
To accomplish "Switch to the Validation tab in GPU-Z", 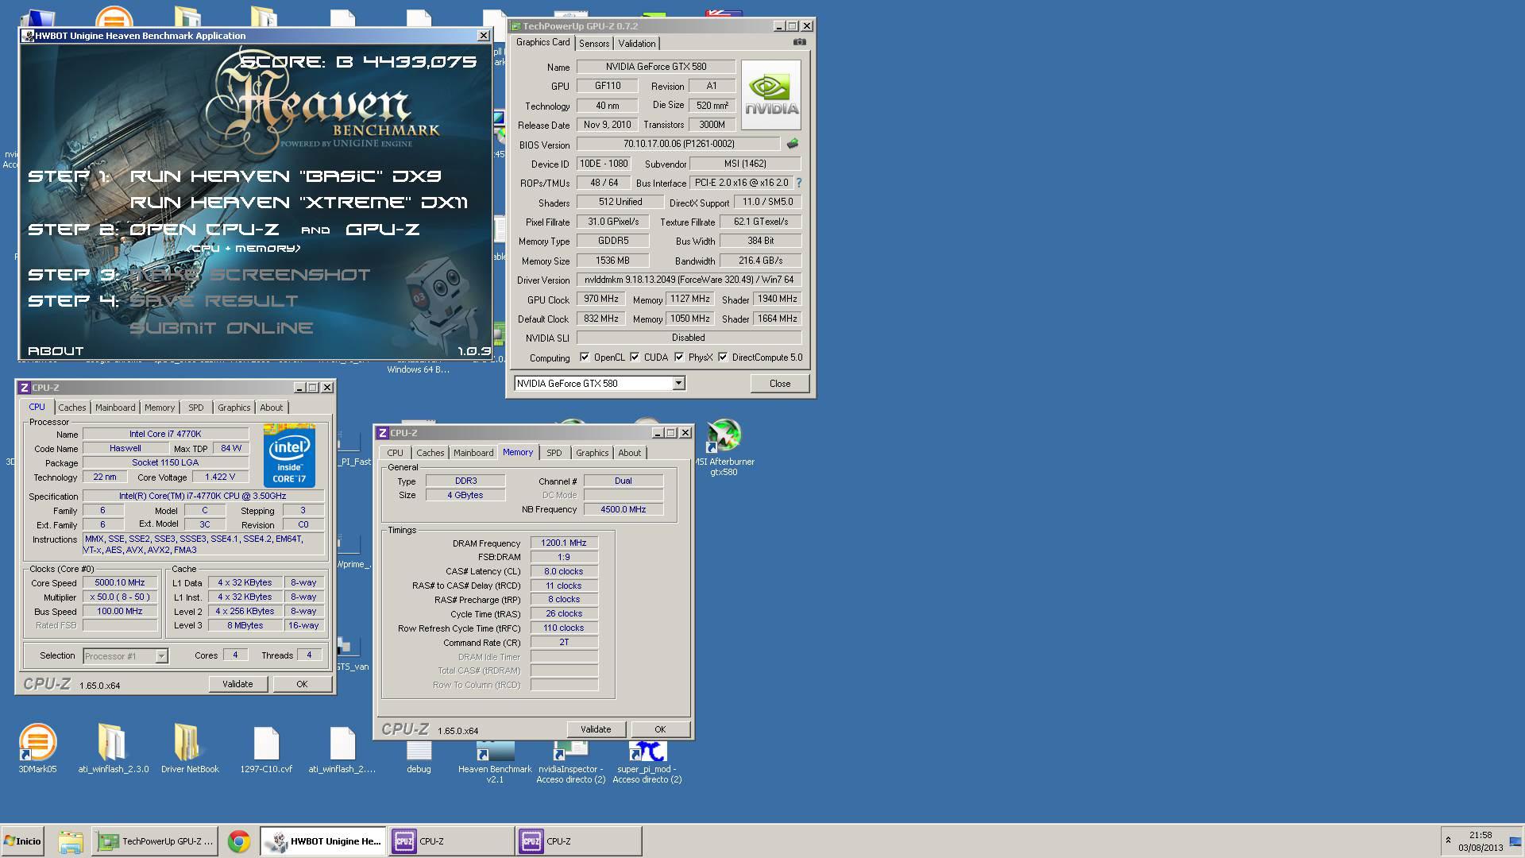I will tap(637, 44).
